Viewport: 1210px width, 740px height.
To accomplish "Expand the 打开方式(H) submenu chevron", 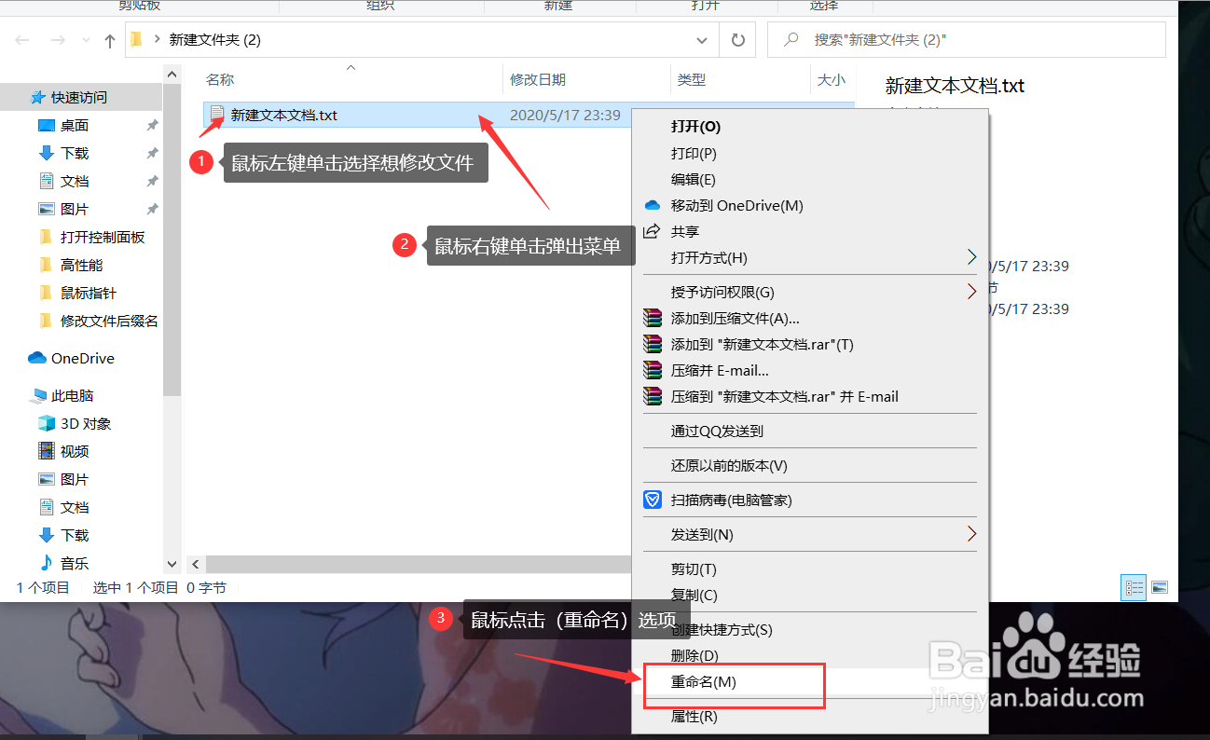I will pos(971,257).
